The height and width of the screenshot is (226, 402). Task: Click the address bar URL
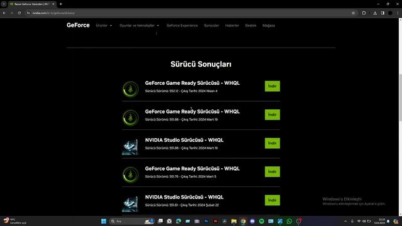tap(53, 13)
